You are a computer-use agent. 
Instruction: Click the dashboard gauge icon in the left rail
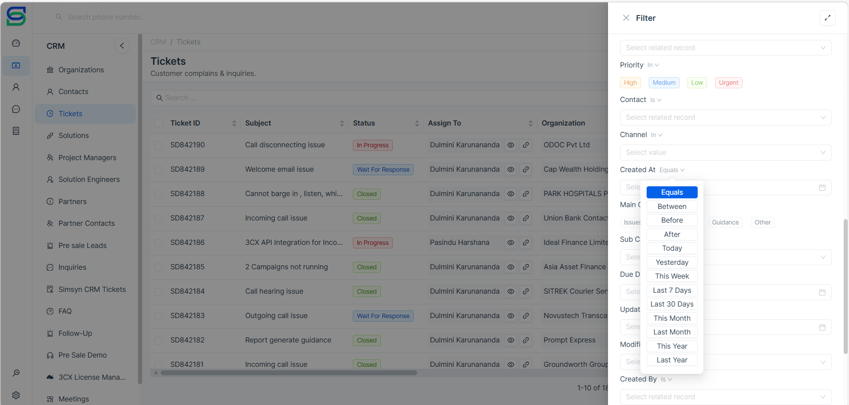point(16,43)
